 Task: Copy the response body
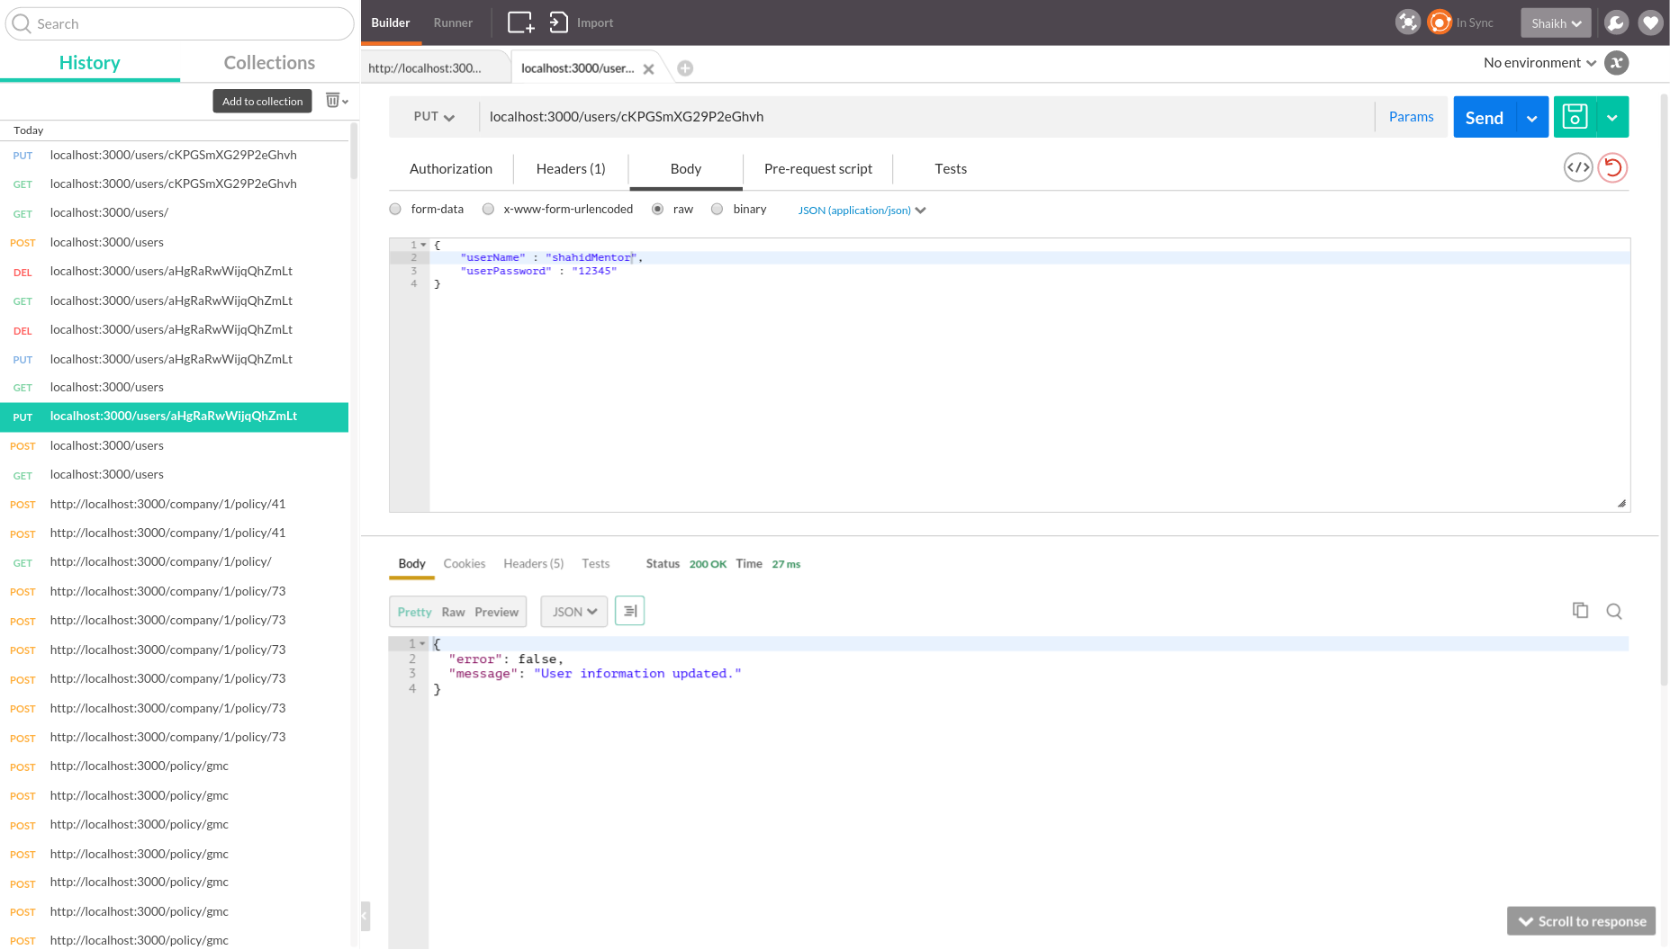tap(1581, 611)
